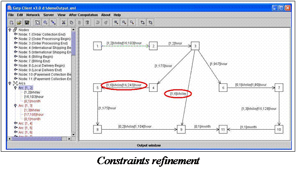Click node 11 box in the graph

pyautogui.click(x=223, y=129)
